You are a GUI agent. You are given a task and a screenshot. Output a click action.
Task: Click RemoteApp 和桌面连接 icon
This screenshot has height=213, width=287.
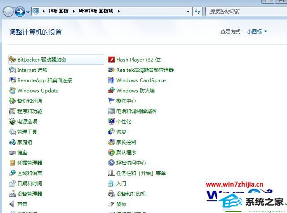[x=12, y=80]
